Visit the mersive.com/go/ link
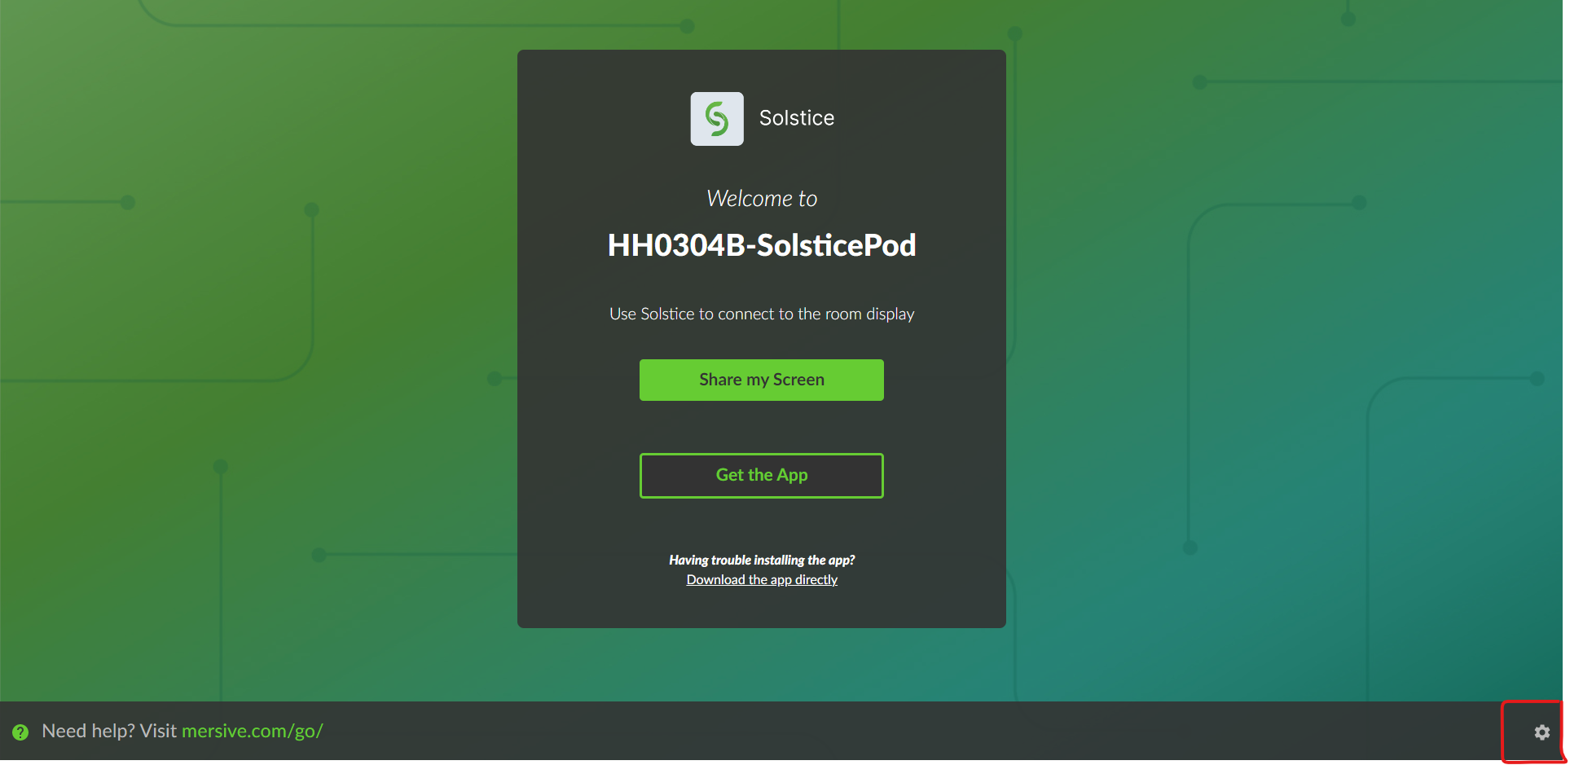The width and height of the screenshot is (1570, 765). [253, 731]
